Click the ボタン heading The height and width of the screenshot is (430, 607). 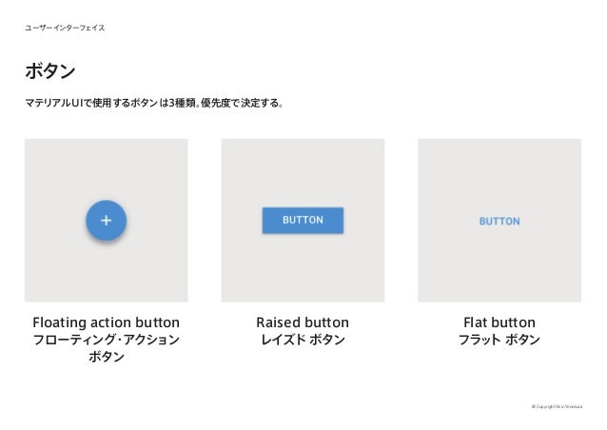click(x=49, y=71)
